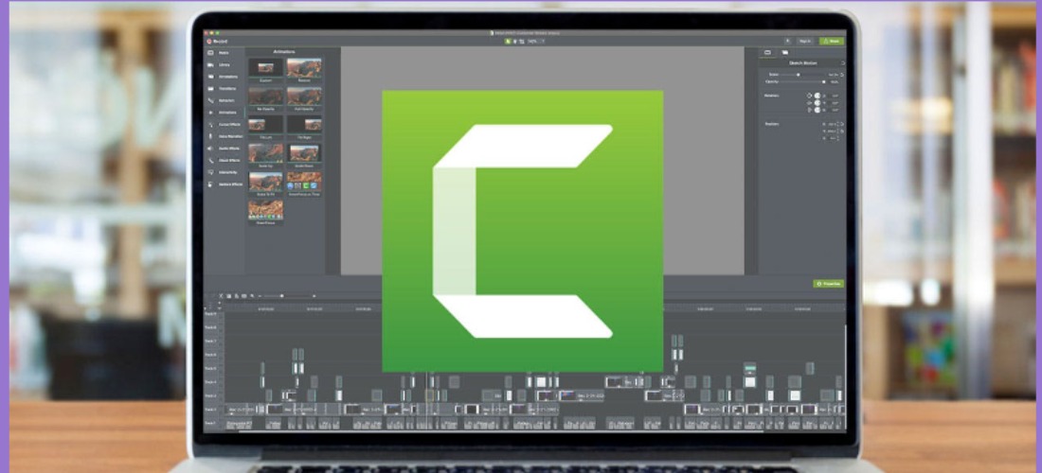Image resolution: width=1042 pixels, height=473 pixels.
Task: Open the Library tab in sidebar
Action: coord(220,64)
